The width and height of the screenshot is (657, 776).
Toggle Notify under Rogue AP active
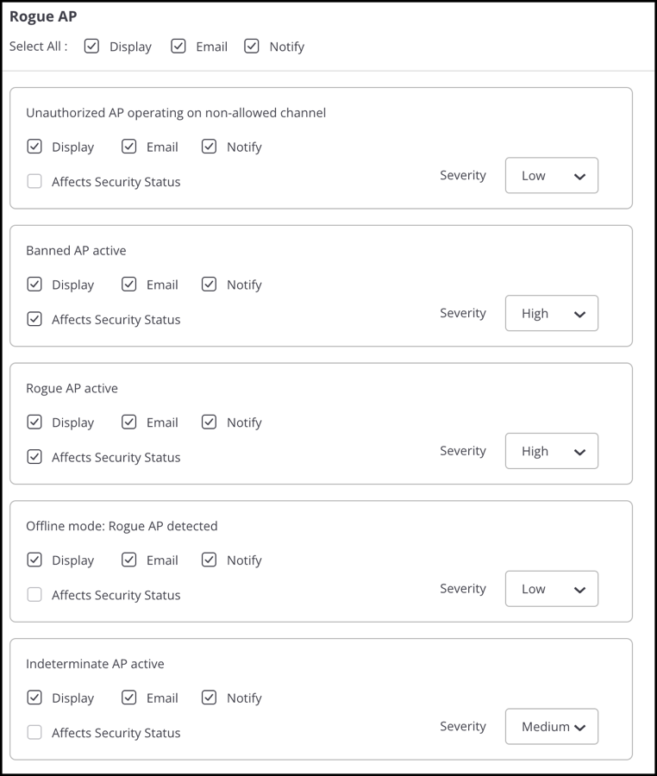[x=209, y=422]
